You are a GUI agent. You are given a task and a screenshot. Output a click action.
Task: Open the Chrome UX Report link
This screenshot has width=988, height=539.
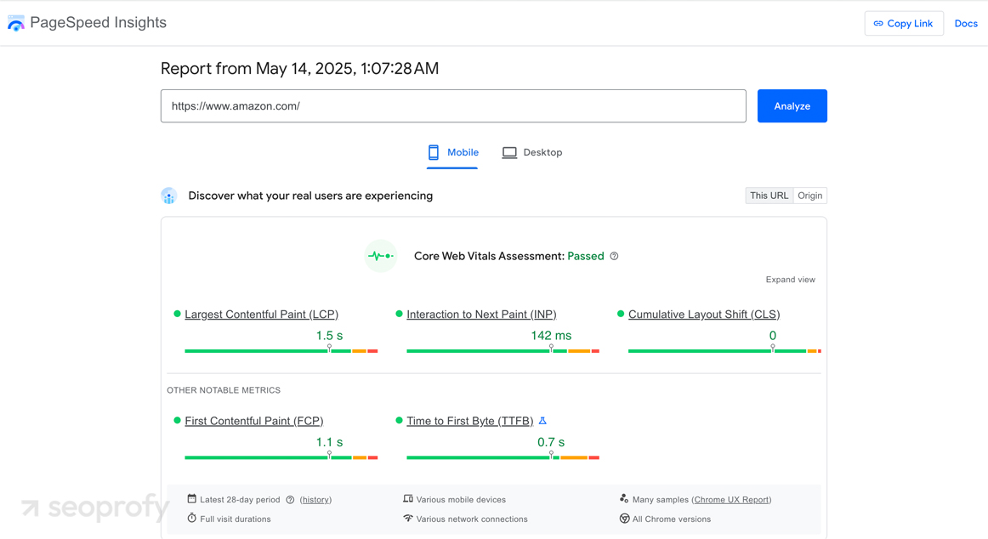pyautogui.click(x=731, y=500)
